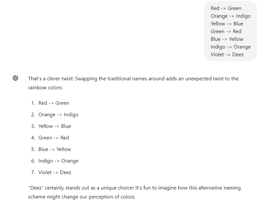Click the ChatGPT logo avatar icon

(15, 78)
